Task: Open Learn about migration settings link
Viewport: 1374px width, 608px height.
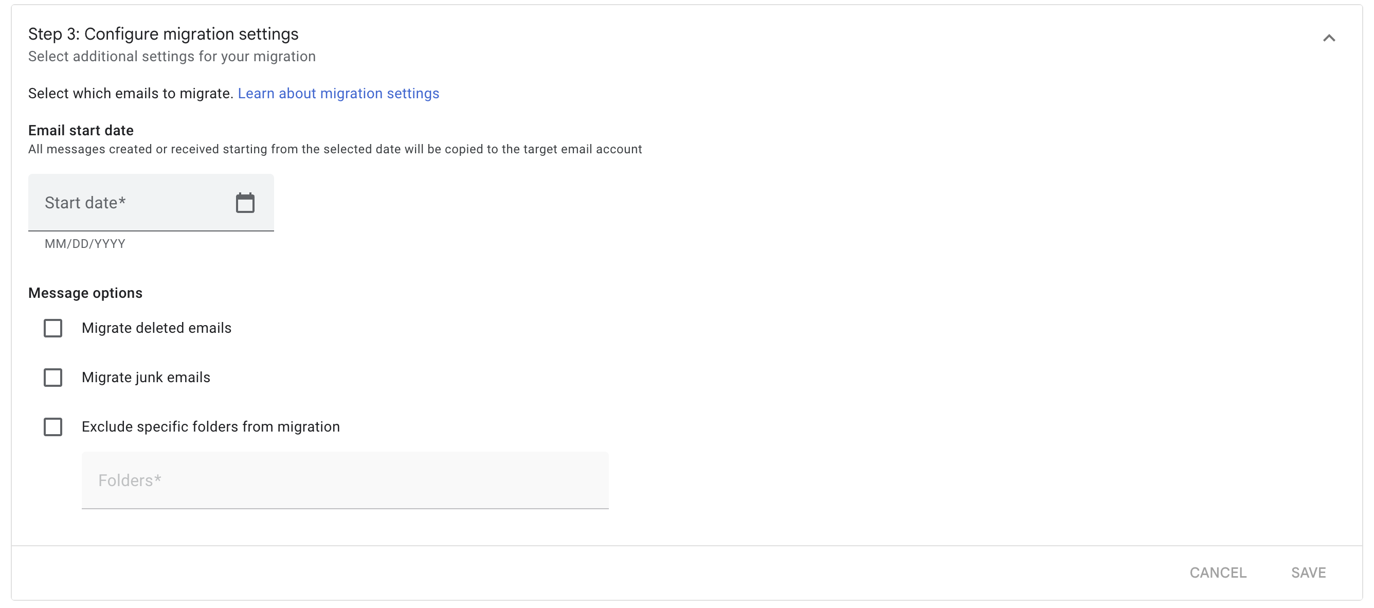Action: point(338,93)
